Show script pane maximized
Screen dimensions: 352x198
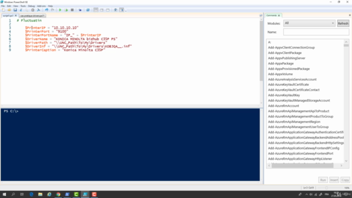click(108, 10)
